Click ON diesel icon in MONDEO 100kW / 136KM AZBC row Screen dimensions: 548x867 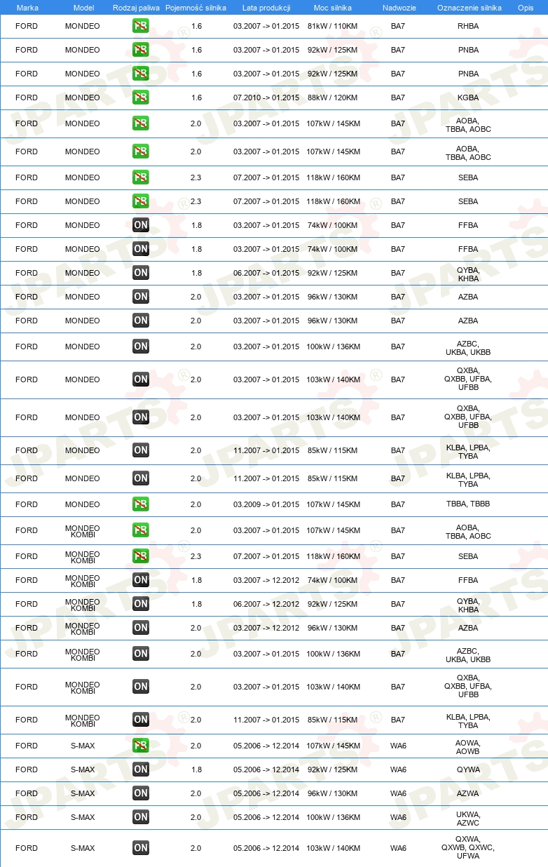click(141, 347)
